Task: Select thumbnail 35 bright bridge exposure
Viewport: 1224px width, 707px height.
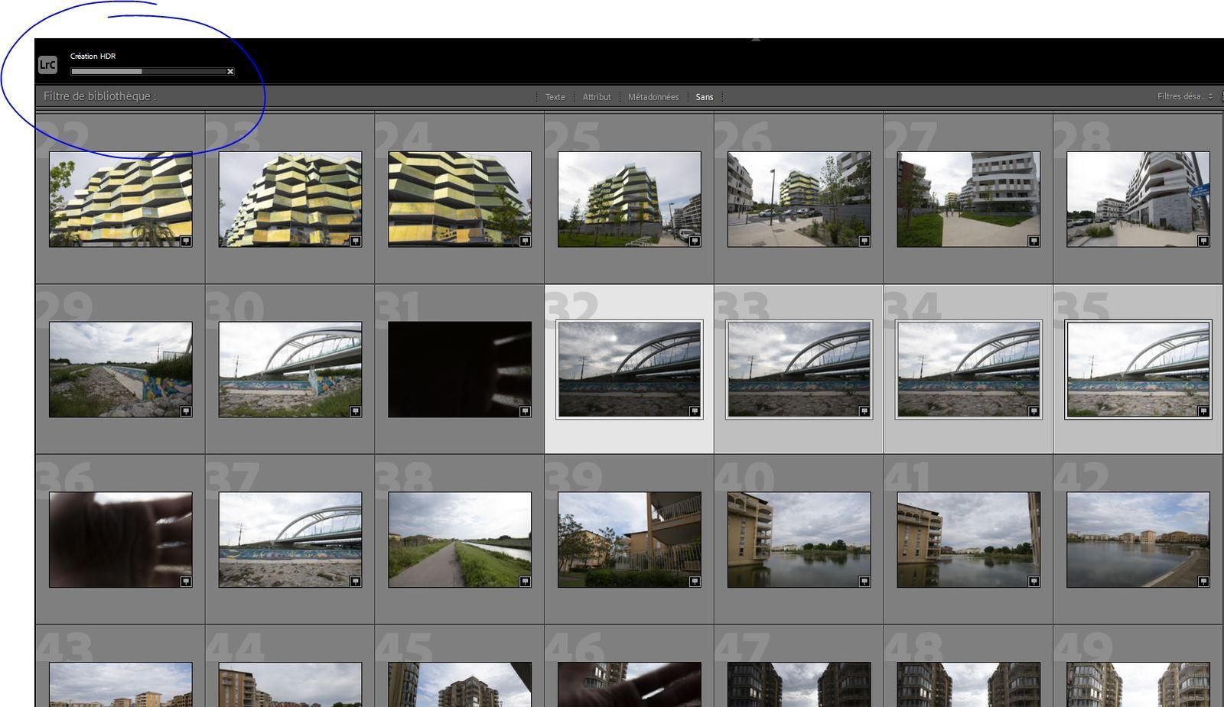Action: pyautogui.click(x=1138, y=370)
